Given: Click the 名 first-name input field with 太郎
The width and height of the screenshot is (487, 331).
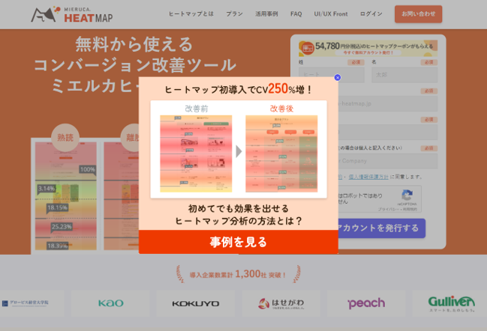Looking at the screenshot, I should (x=404, y=75).
